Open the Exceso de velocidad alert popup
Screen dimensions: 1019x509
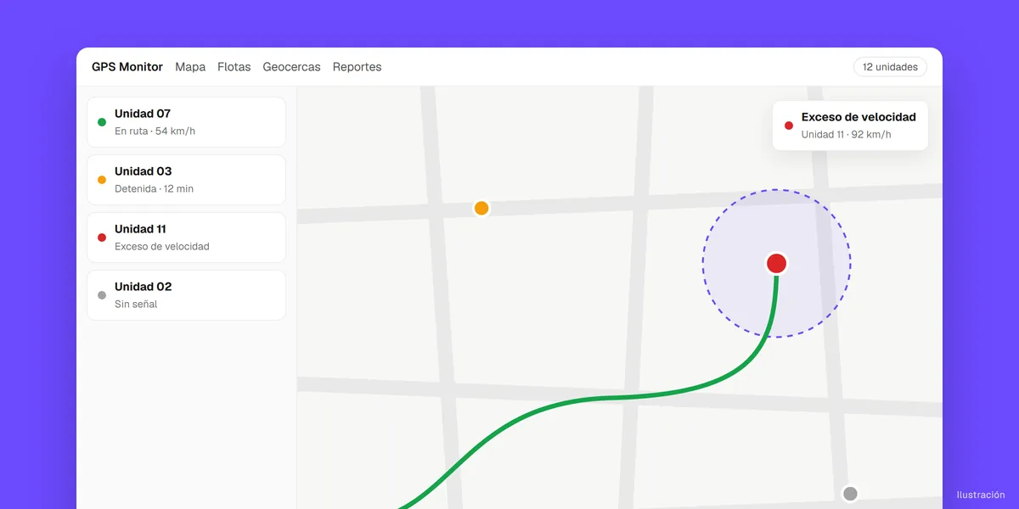pos(850,126)
